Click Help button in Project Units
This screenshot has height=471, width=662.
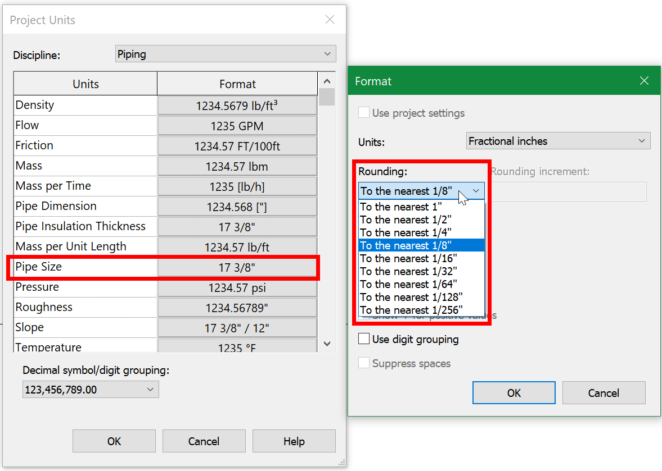[x=294, y=441]
